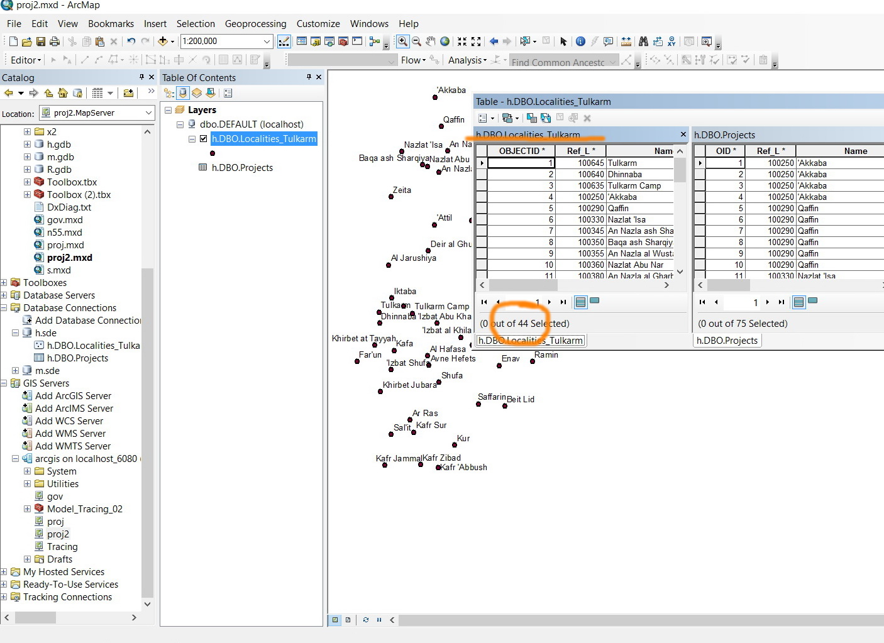The width and height of the screenshot is (884, 643).
Task: Open the Find binoculars tool
Action: pyautogui.click(x=643, y=41)
